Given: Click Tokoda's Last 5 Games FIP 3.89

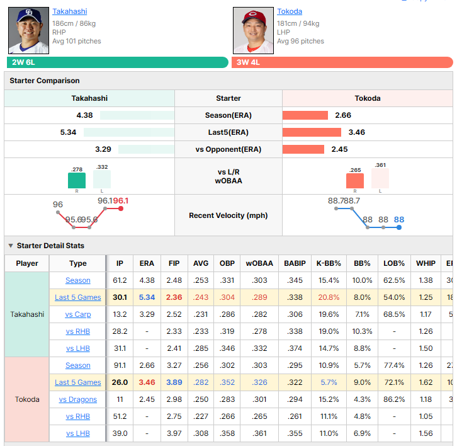Looking at the screenshot, I should click(174, 382).
